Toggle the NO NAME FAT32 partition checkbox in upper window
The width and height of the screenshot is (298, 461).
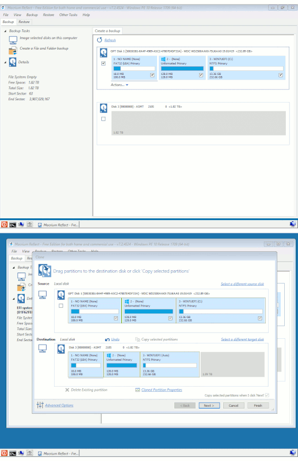click(152, 75)
